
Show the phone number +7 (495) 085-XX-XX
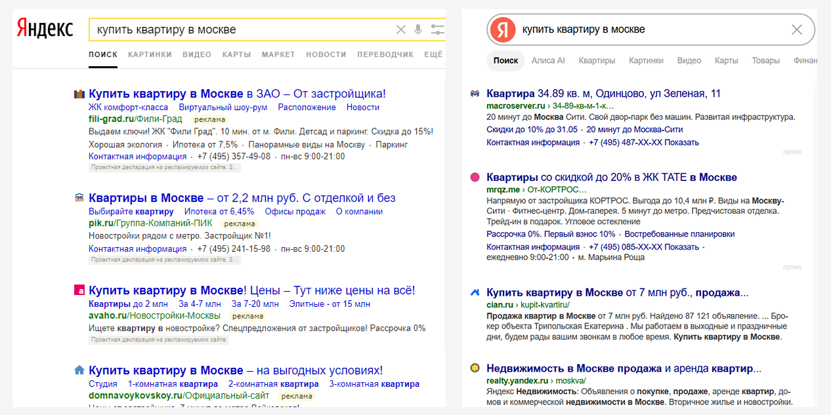[x=644, y=247]
